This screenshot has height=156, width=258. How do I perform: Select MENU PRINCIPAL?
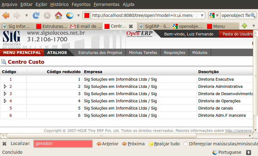pyautogui.click(x=22, y=52)
